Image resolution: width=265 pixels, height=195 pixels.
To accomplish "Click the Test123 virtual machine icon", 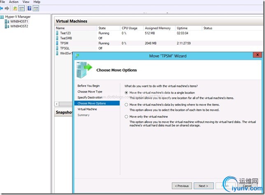I will (x=57, y=33).
